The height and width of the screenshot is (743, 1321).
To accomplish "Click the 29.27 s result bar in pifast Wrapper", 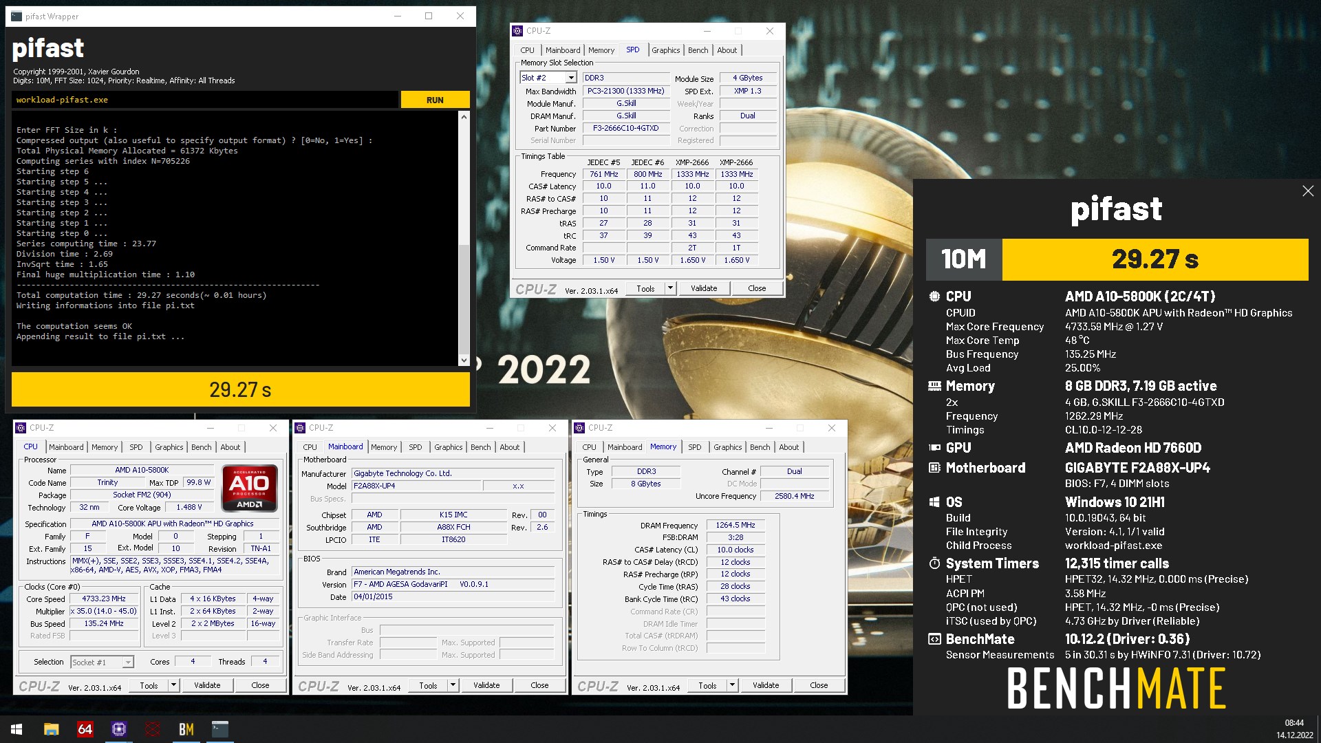I will [x=240, y=389].
